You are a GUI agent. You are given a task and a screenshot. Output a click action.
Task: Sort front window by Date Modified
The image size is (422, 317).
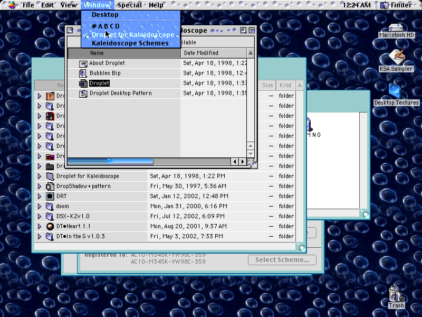(214, 53)
